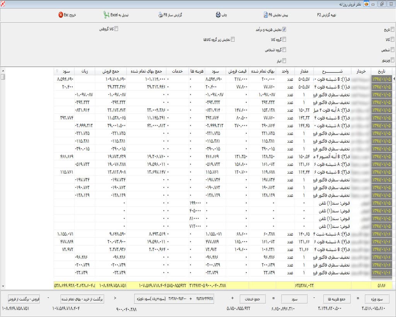396x317 pixels.
Task: Enable the شخص checkbox
Action: 393,50
